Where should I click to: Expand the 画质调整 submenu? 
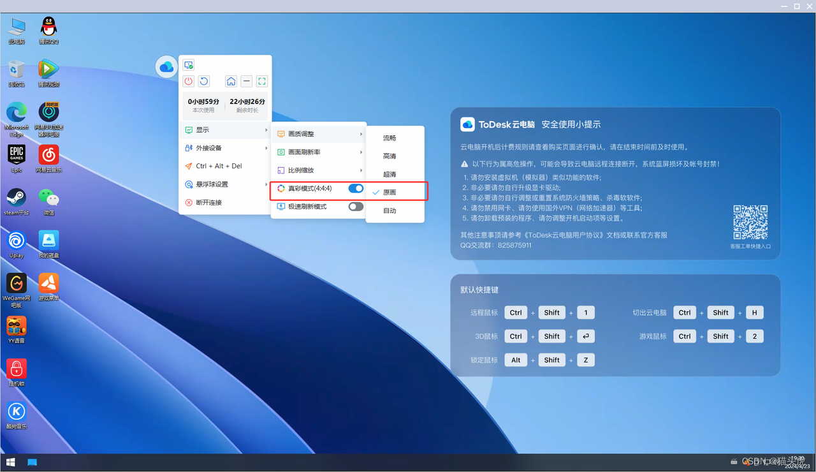[x=319, y=134]
